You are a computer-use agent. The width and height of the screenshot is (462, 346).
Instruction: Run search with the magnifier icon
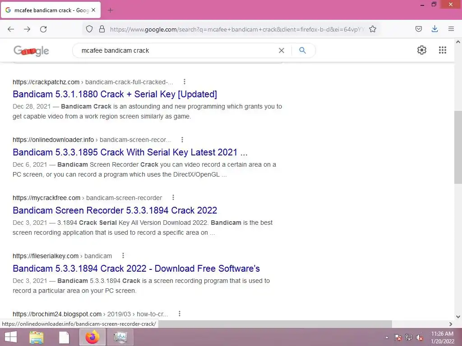(303, 50)
